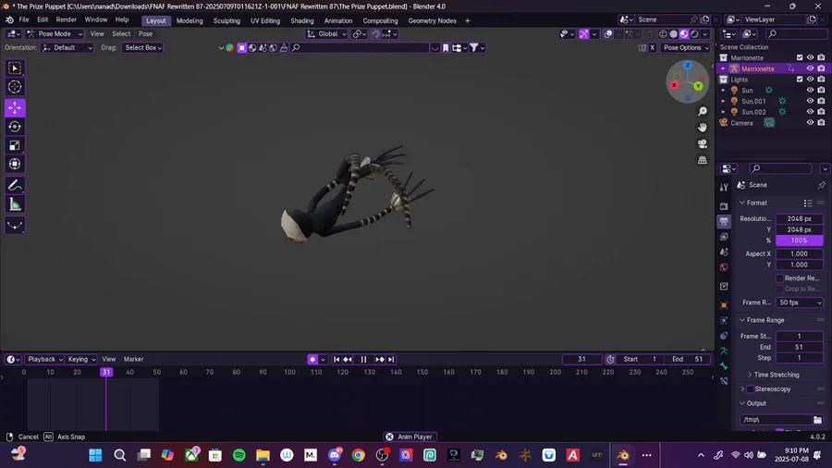The width and height of the screenshot is (832, 468).
Task: Open the Render menu
Action: (67, 19)
